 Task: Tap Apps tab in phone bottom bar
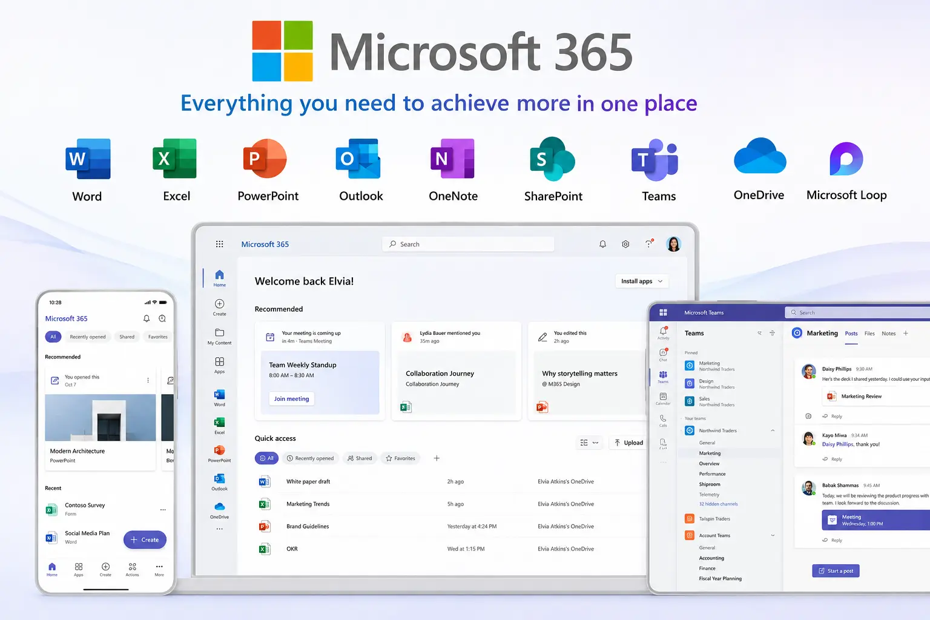pyautogui.click(x=79, y=569)
